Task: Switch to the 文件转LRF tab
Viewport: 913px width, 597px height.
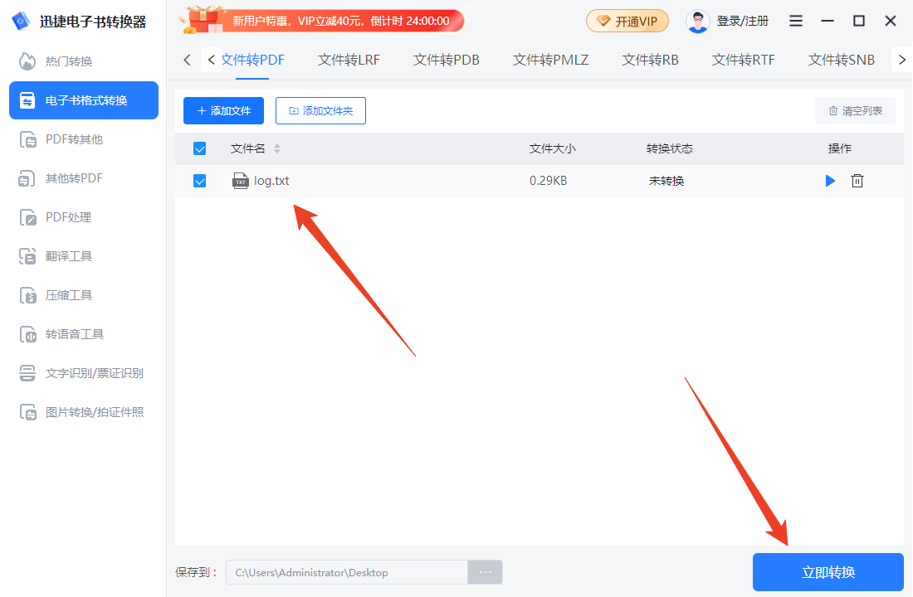Action: pyautogui.click(x=349, y=60)
